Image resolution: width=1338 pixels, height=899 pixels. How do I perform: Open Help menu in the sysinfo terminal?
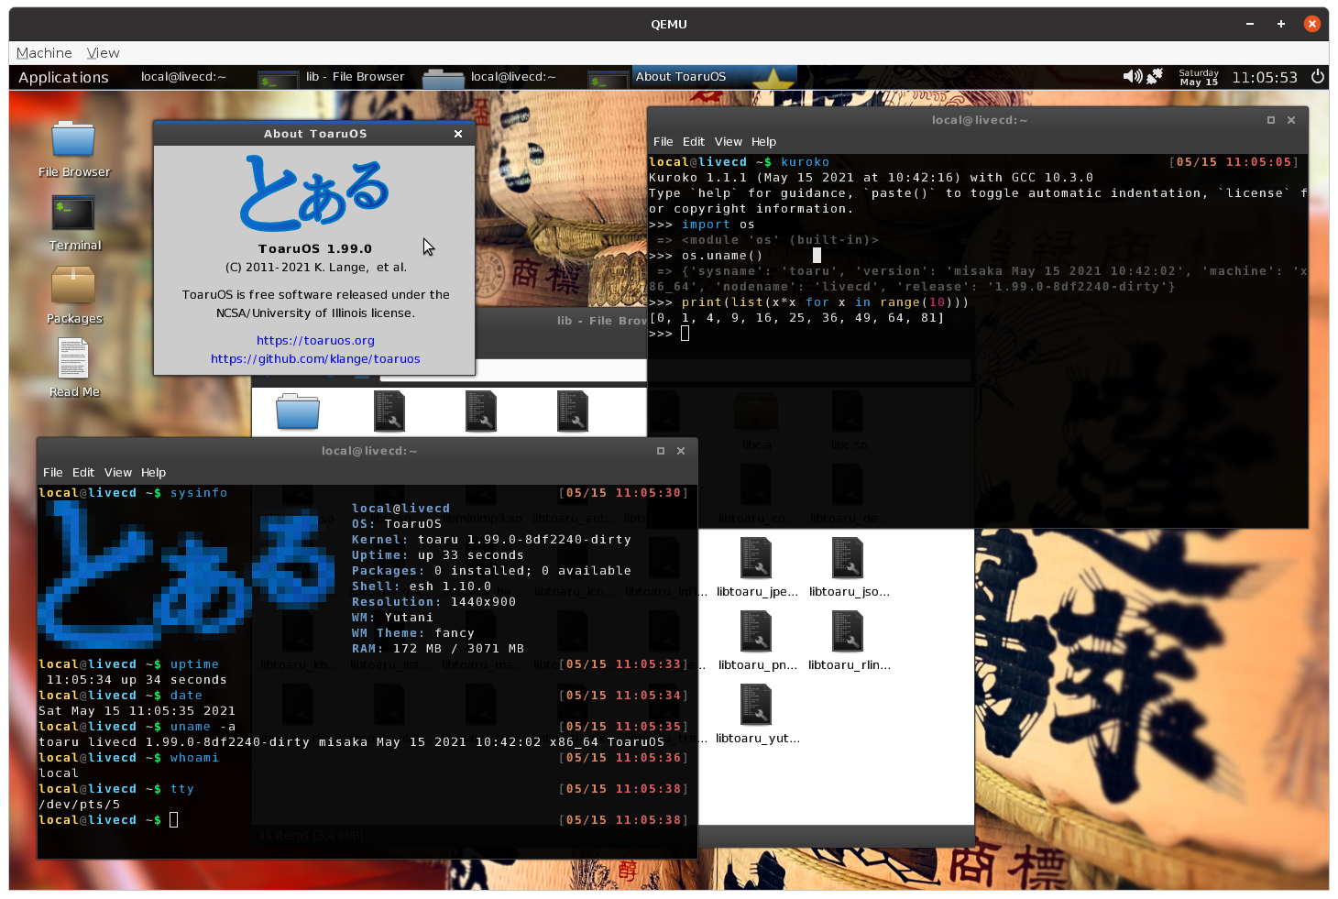153,473
